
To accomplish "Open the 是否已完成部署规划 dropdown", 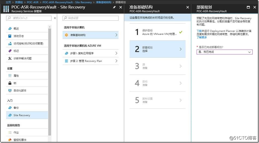I will click(x=225, y=52).
